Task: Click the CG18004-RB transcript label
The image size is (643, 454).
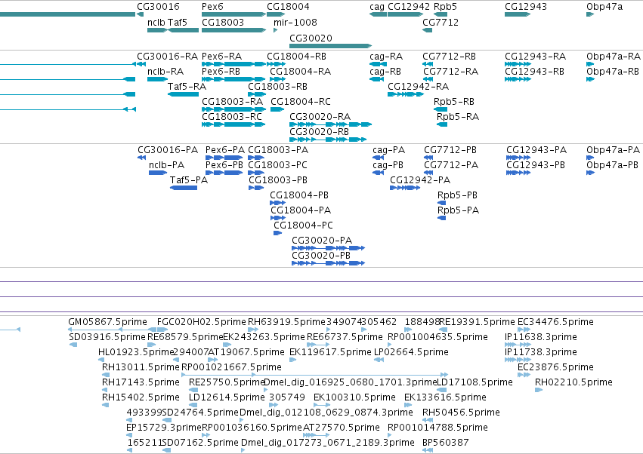Action: (x=296, y=57)
